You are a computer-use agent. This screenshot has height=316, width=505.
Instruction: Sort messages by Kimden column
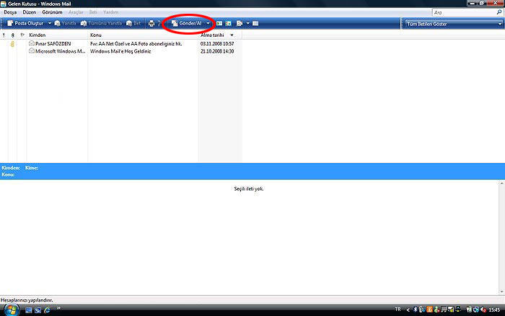(x=57, y=35)
